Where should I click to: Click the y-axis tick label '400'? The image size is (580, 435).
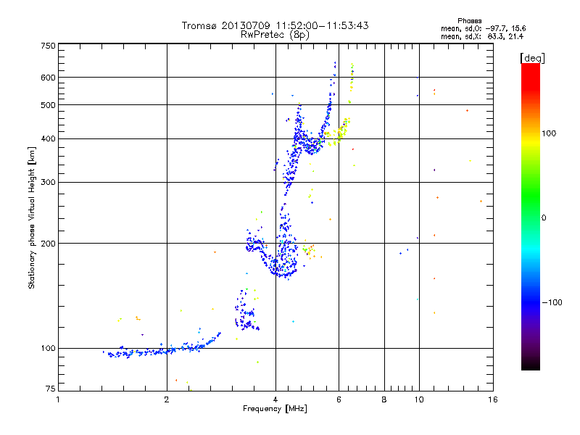(x=48, y=138)
